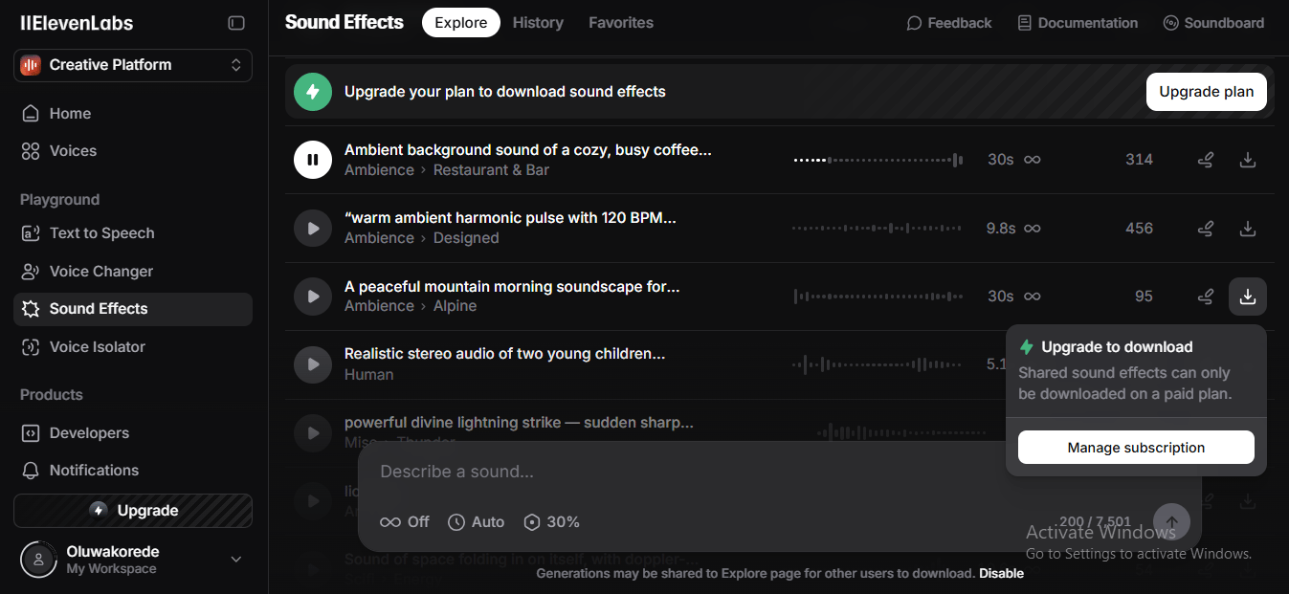Open the Voice Isolator tool in the sidebar
The width and height of the screenshot is (1289, 594).
[x=97, y=347]
